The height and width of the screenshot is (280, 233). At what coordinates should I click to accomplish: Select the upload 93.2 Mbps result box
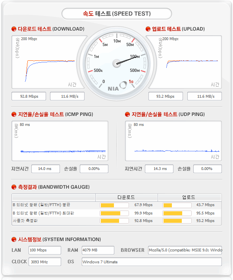coord(166,96)
